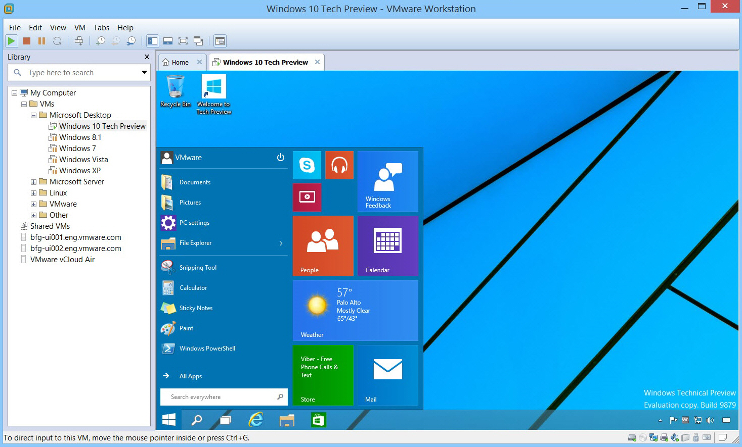Expand the Microsoft Server folder

tap(33, 181)
